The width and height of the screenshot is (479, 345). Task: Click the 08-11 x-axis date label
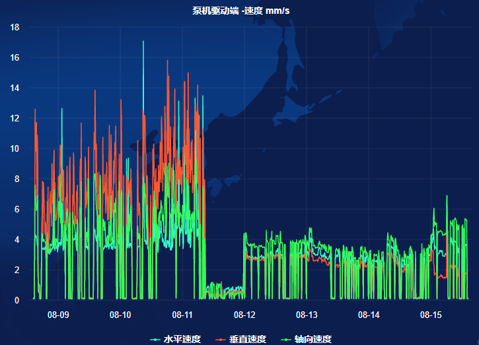[182, 315]
